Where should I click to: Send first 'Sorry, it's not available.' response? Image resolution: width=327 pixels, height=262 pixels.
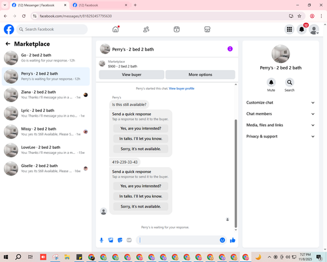click(x=141, y=149)
